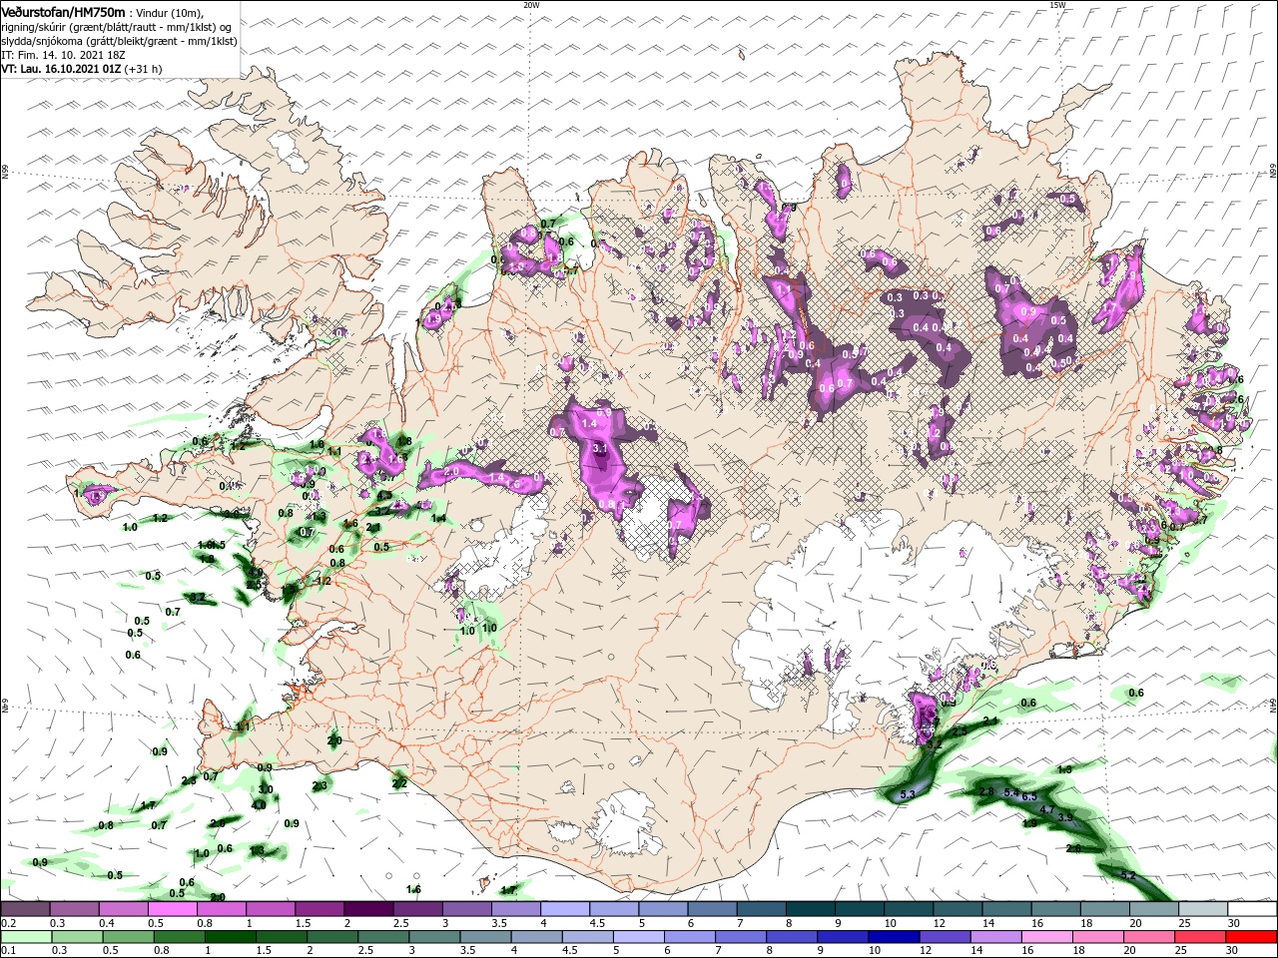The image size is (1278, 958).
Task: Click the crimson 25 lower legend swatch
Action: tap(1200, 936)
